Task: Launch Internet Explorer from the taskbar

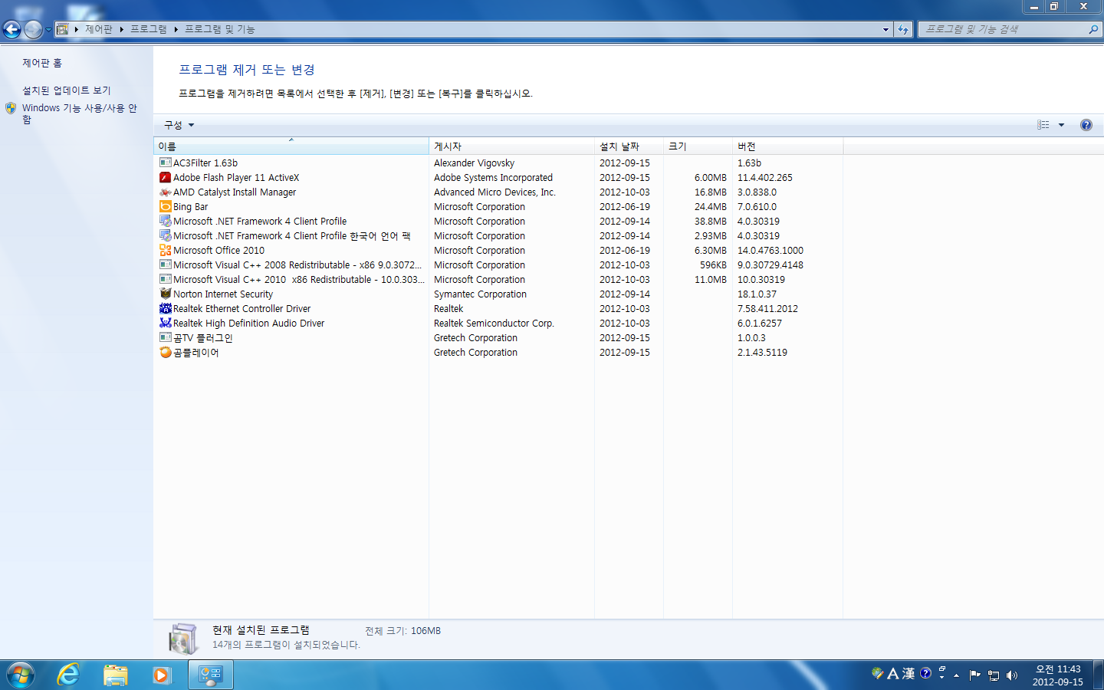Action: click(68, 675)
